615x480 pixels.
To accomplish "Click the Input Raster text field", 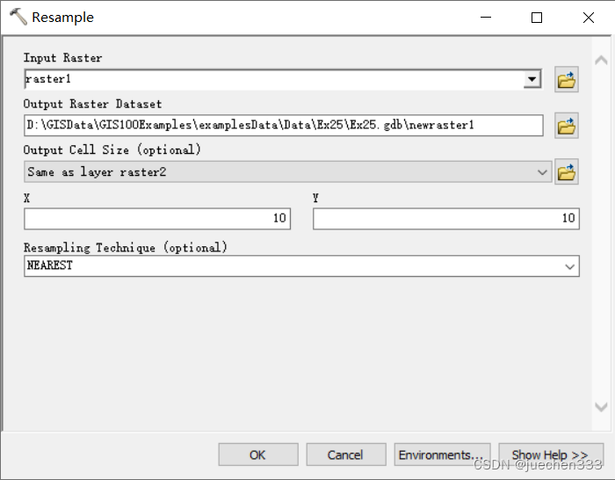I will (272, 80).
